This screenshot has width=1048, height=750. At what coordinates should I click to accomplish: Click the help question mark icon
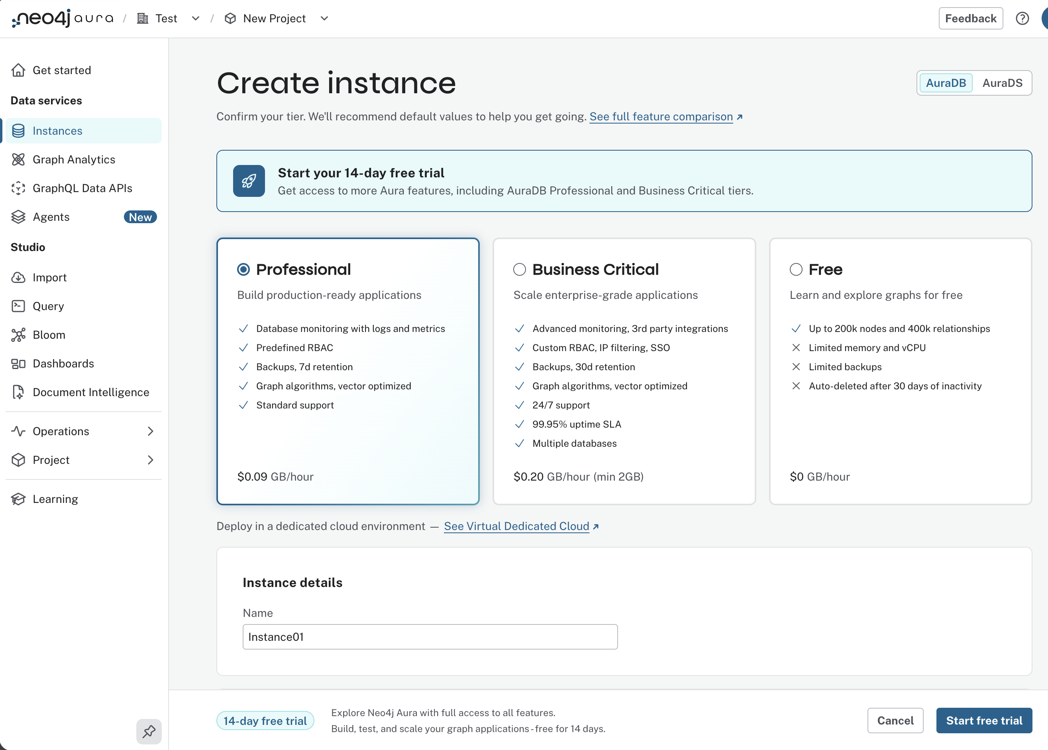pos(1022,18)
